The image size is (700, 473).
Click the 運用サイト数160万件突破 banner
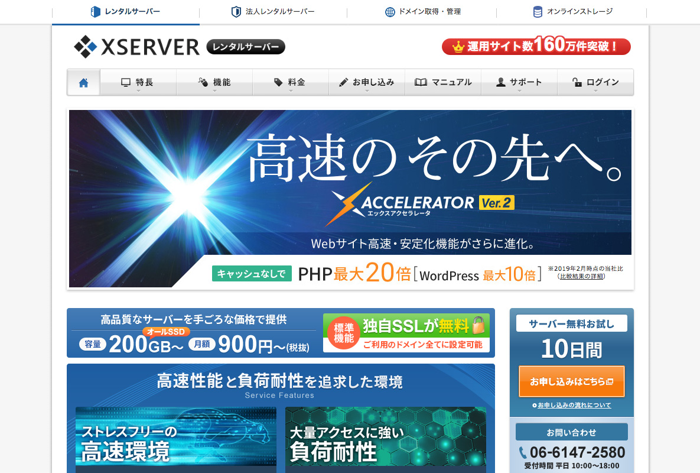click(536, 46)
